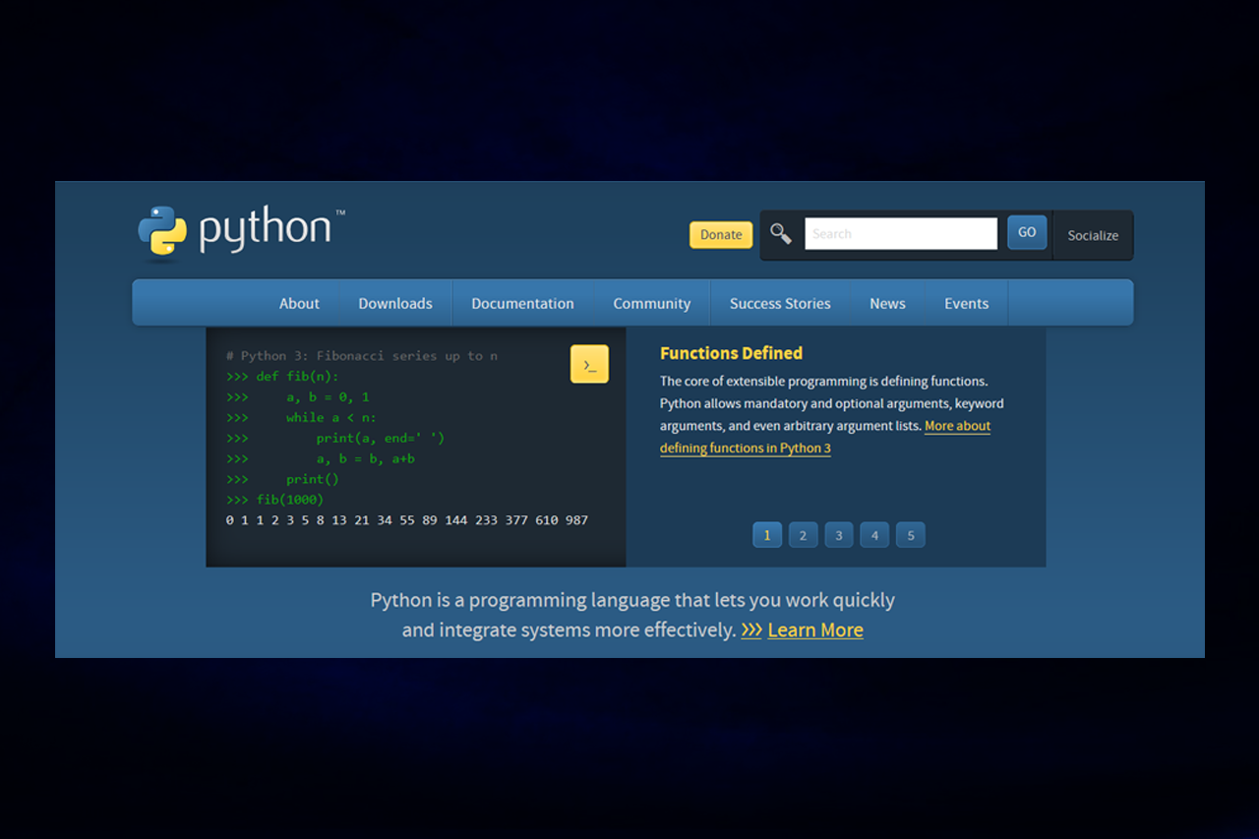Switch to slide 3 of the code carousel
1259x839 pixels.
(839, 535)
